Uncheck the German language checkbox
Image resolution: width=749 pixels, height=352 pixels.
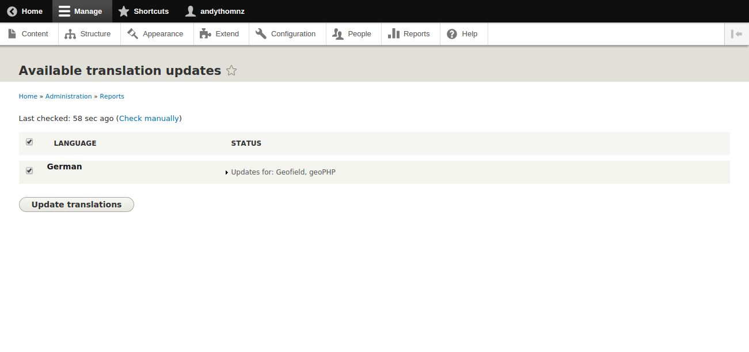(29, 171)
